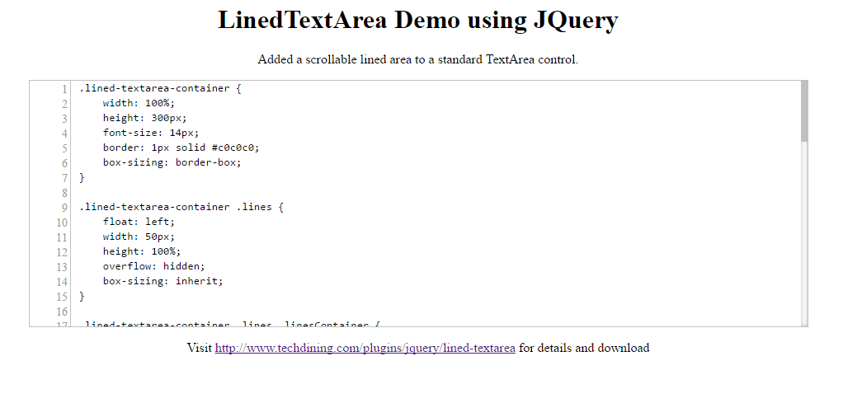Click line number 1 in the gutter

[64, 89]
